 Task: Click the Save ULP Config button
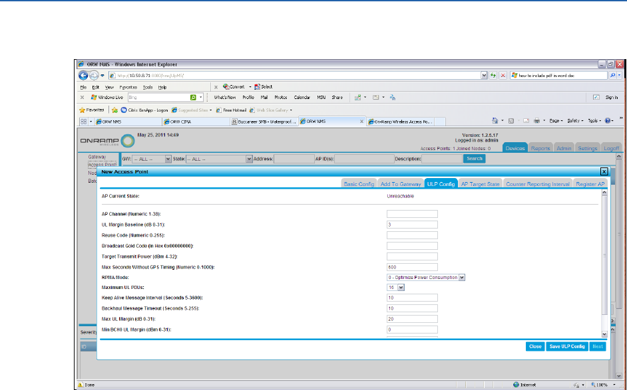[x=567, y=347]
